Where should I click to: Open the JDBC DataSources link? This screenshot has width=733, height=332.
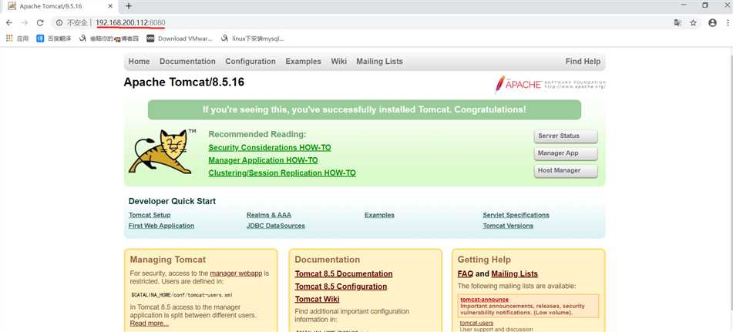(x=276, y=226)
